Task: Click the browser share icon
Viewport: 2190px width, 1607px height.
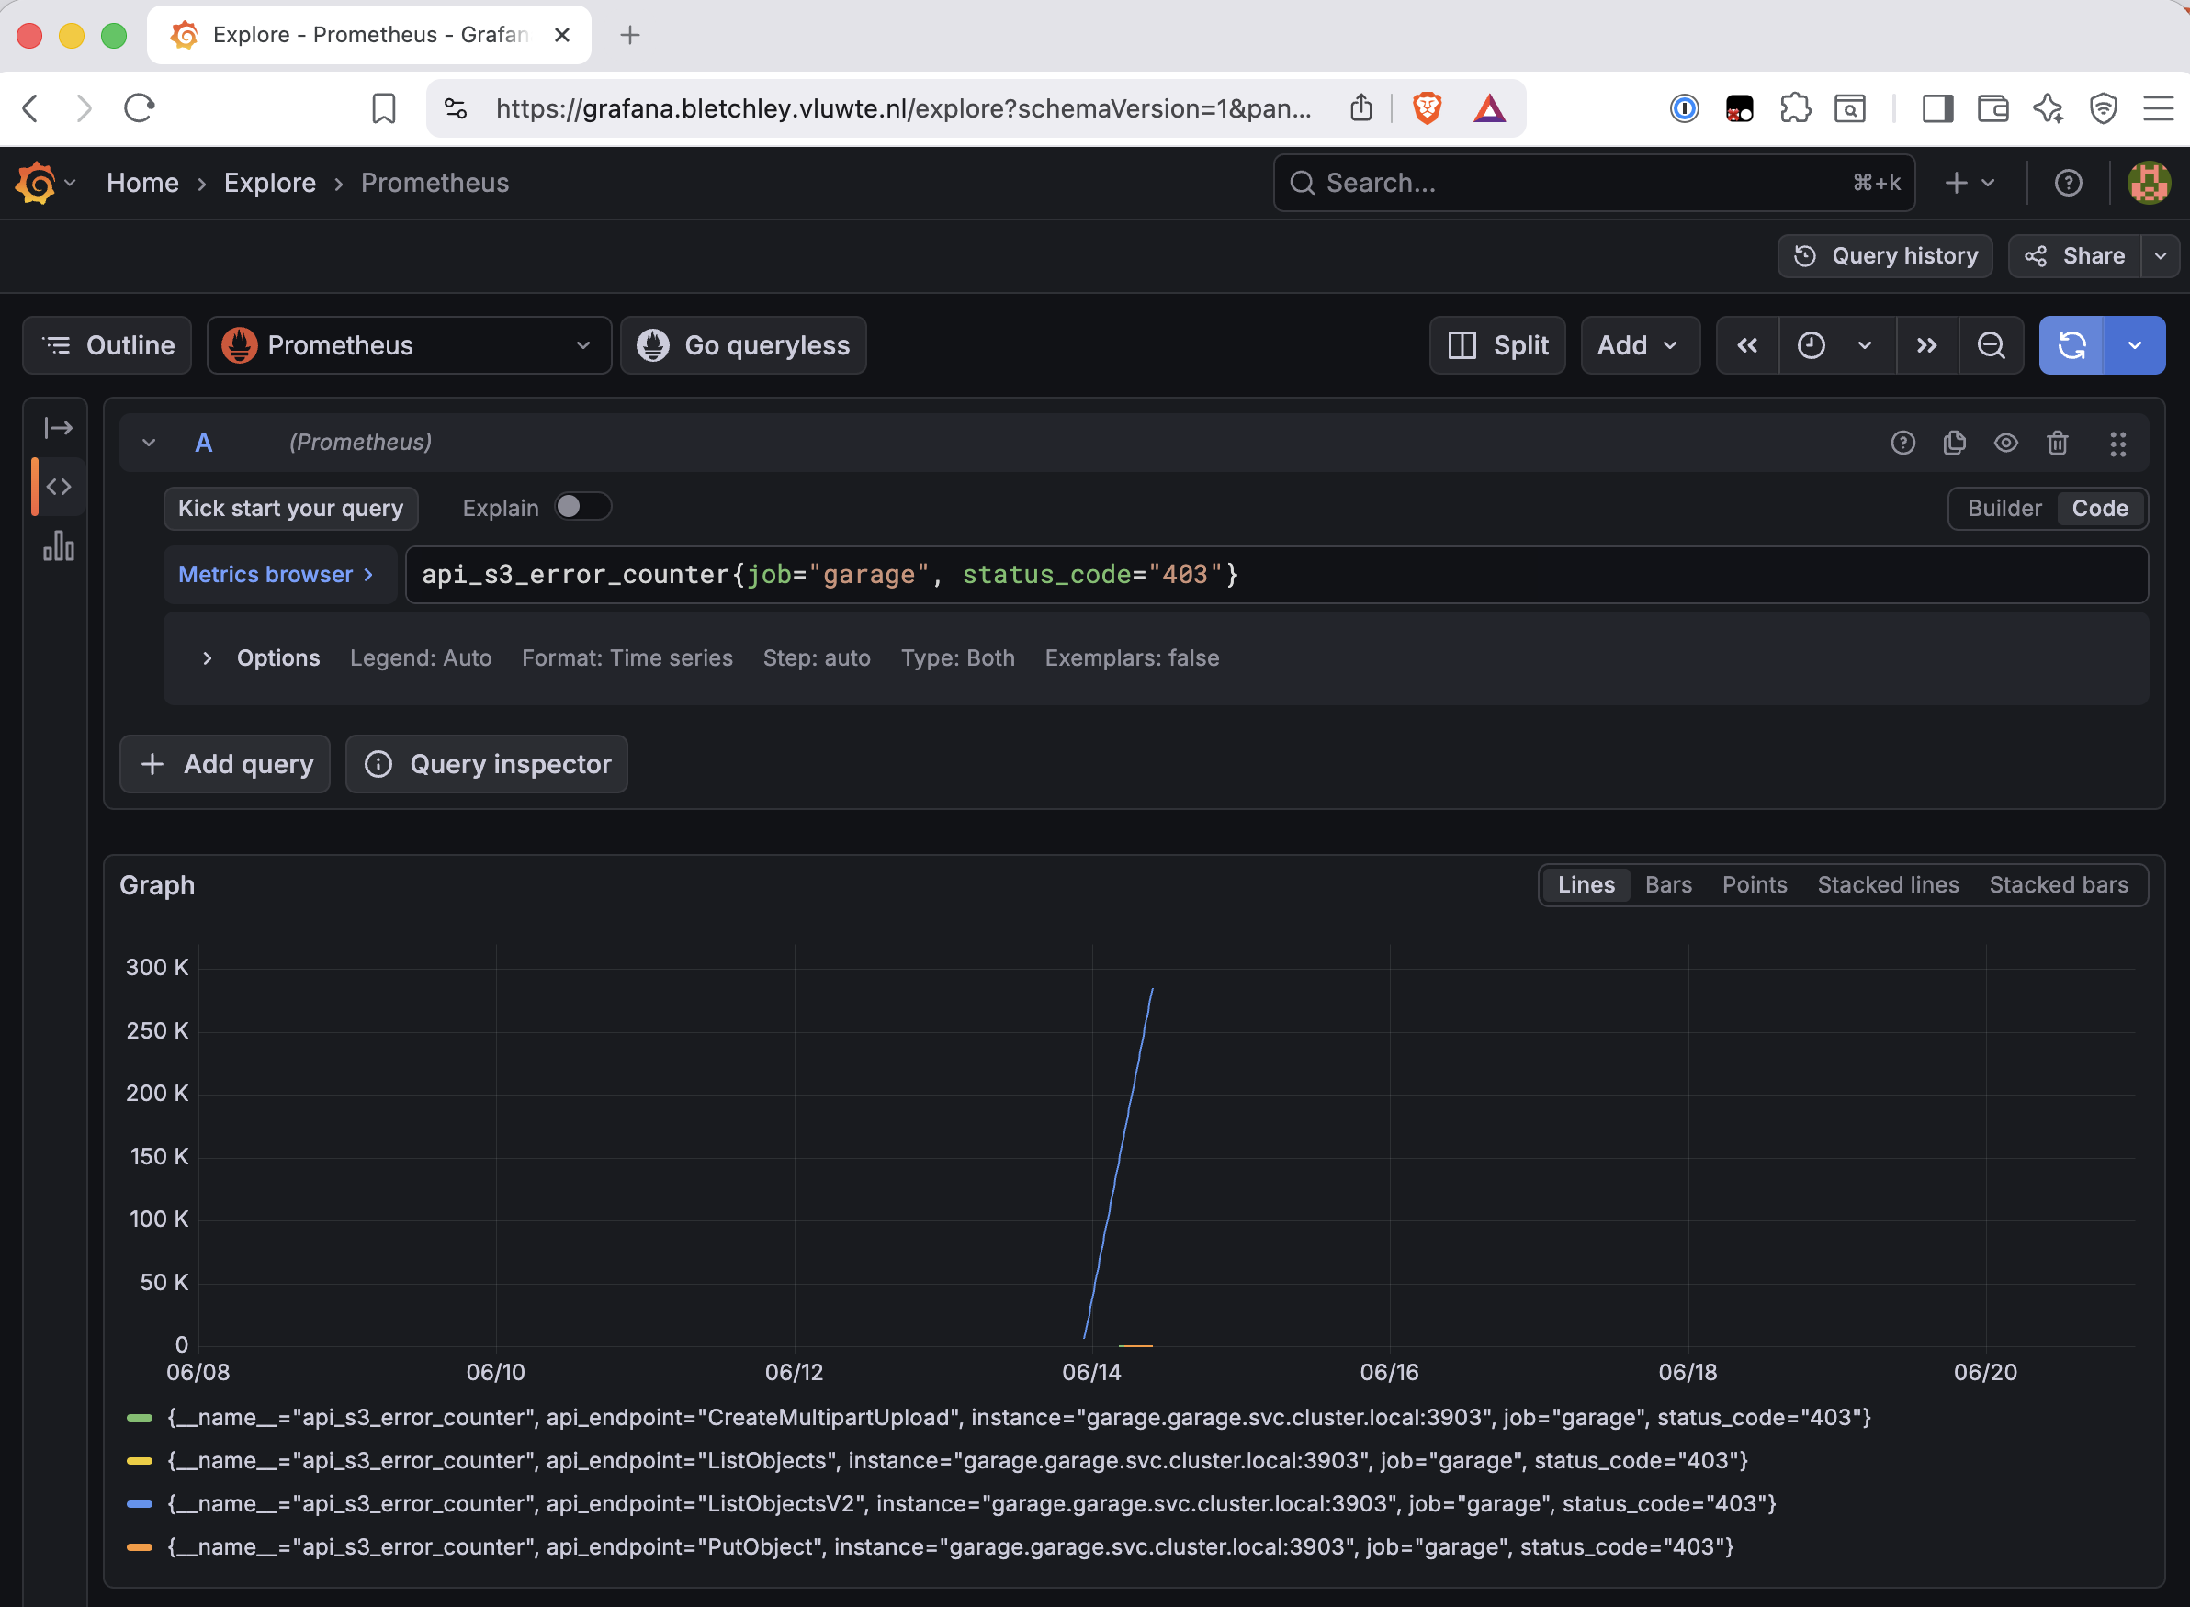Action: pyautogui.click(x=1361, y=108)
